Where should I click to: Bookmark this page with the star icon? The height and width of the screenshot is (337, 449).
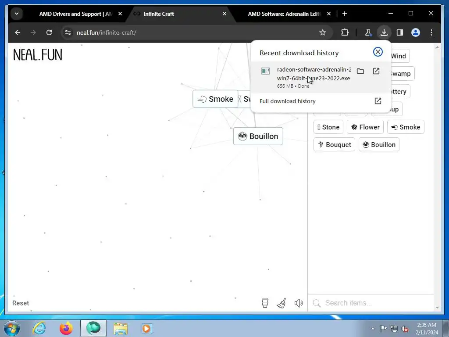coord(323,32)
